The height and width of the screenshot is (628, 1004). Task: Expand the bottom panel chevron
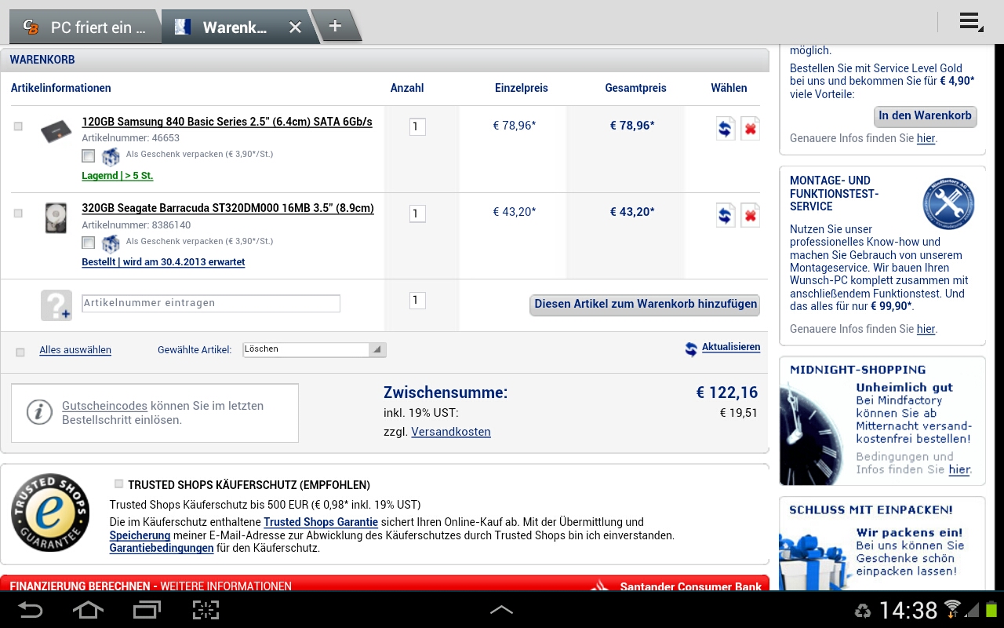(501, 610)
